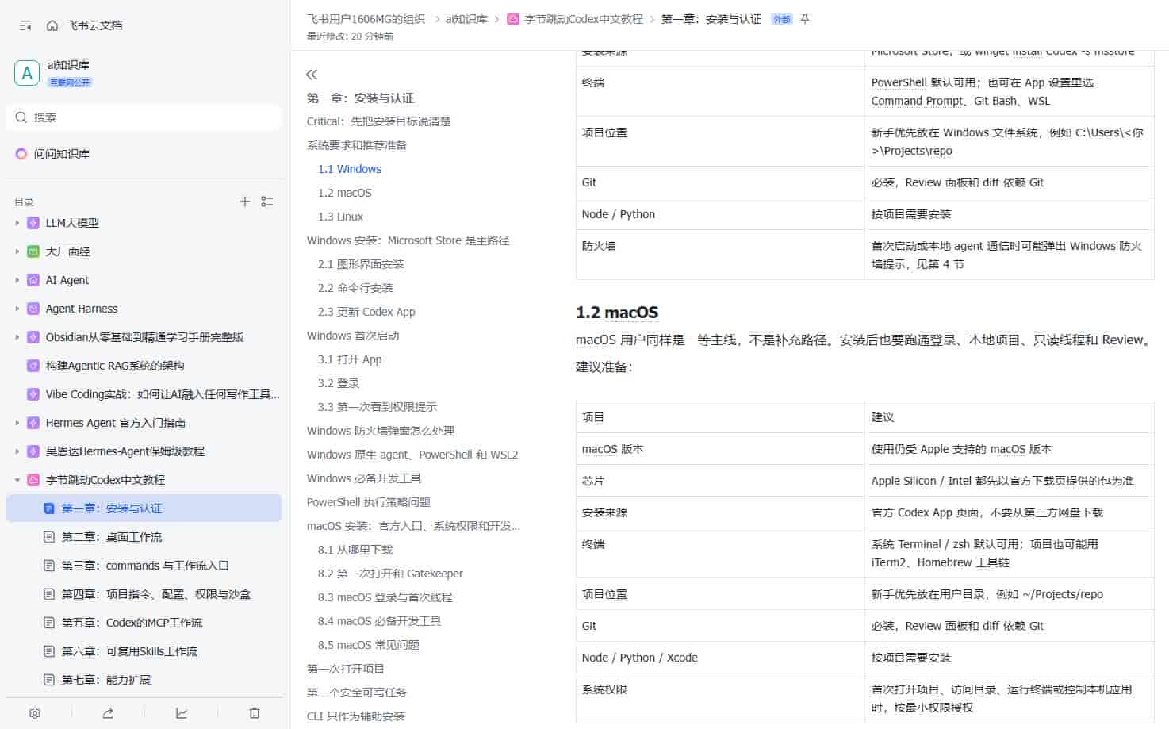
Task: Go to 字节跳动Codex中文教程 breadcrumb
Action: [x=584, y=19]
